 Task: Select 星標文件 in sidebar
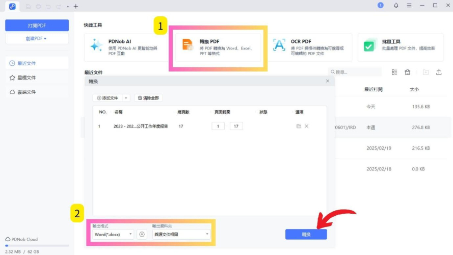point(37,78)
